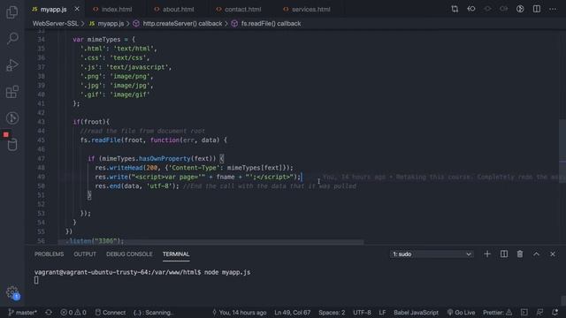Click the compare changes icon in editor toolbar
The width and height of the screenshot is (566, 318).
click(455, 9)
